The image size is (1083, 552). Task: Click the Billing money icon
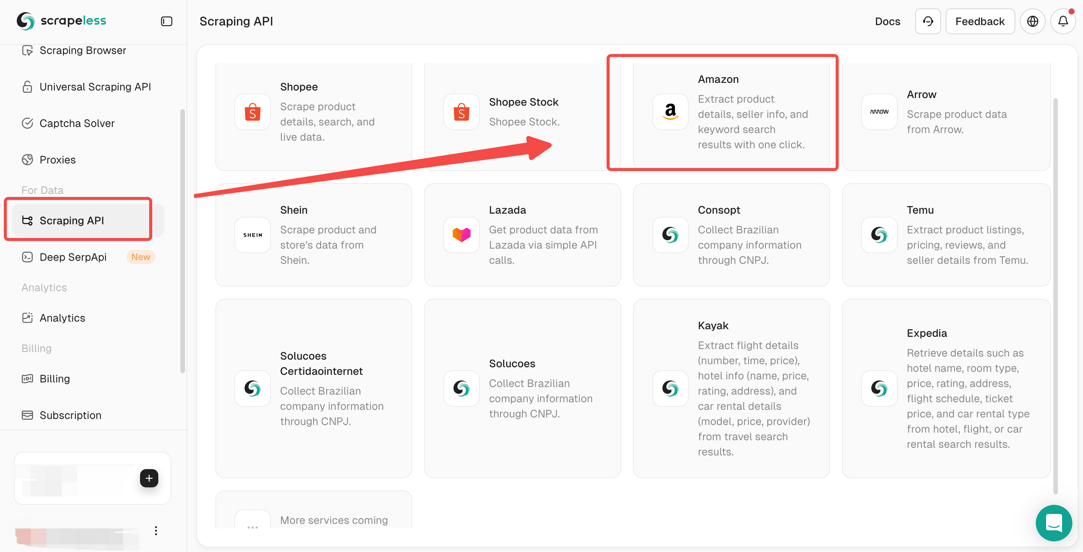click(x=27, y=379)
